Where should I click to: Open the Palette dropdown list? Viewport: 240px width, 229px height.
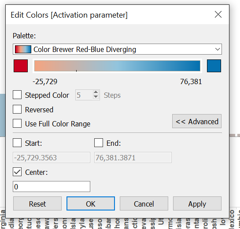(117, 49)
